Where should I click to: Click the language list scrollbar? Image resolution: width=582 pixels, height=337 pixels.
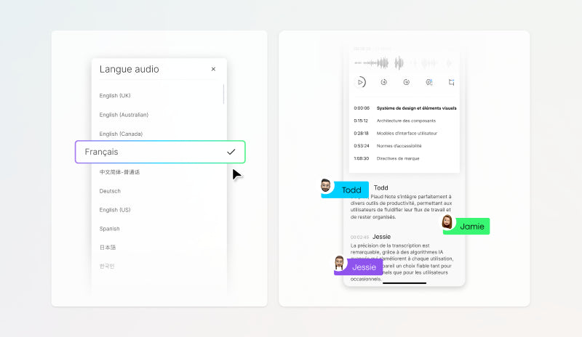[x=223, y=94]
